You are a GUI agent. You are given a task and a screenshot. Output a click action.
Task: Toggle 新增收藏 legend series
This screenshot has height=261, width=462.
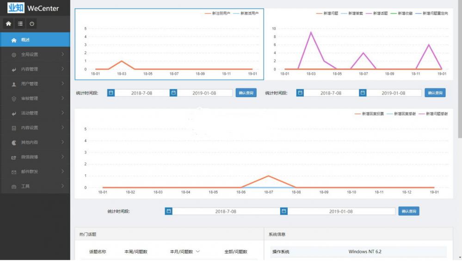[401, 13]
